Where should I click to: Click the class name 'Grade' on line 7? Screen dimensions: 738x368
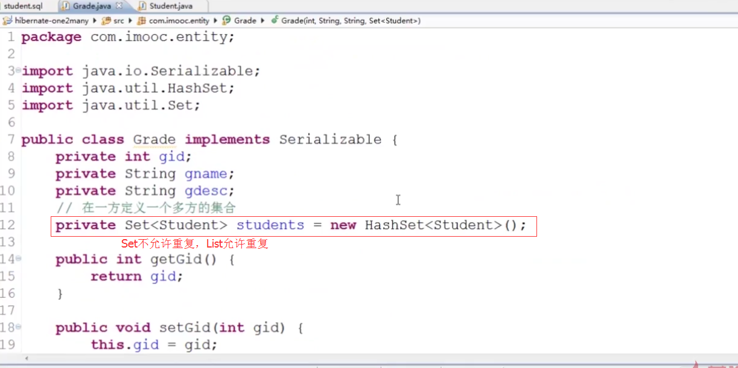point(154,140)
